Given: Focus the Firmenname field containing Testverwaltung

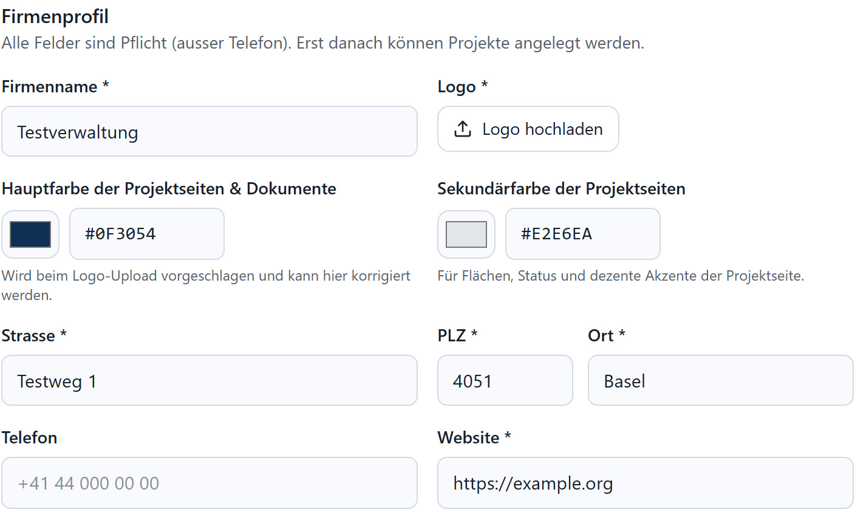Looking at the screenshot, I should click(x=209, y=131).
